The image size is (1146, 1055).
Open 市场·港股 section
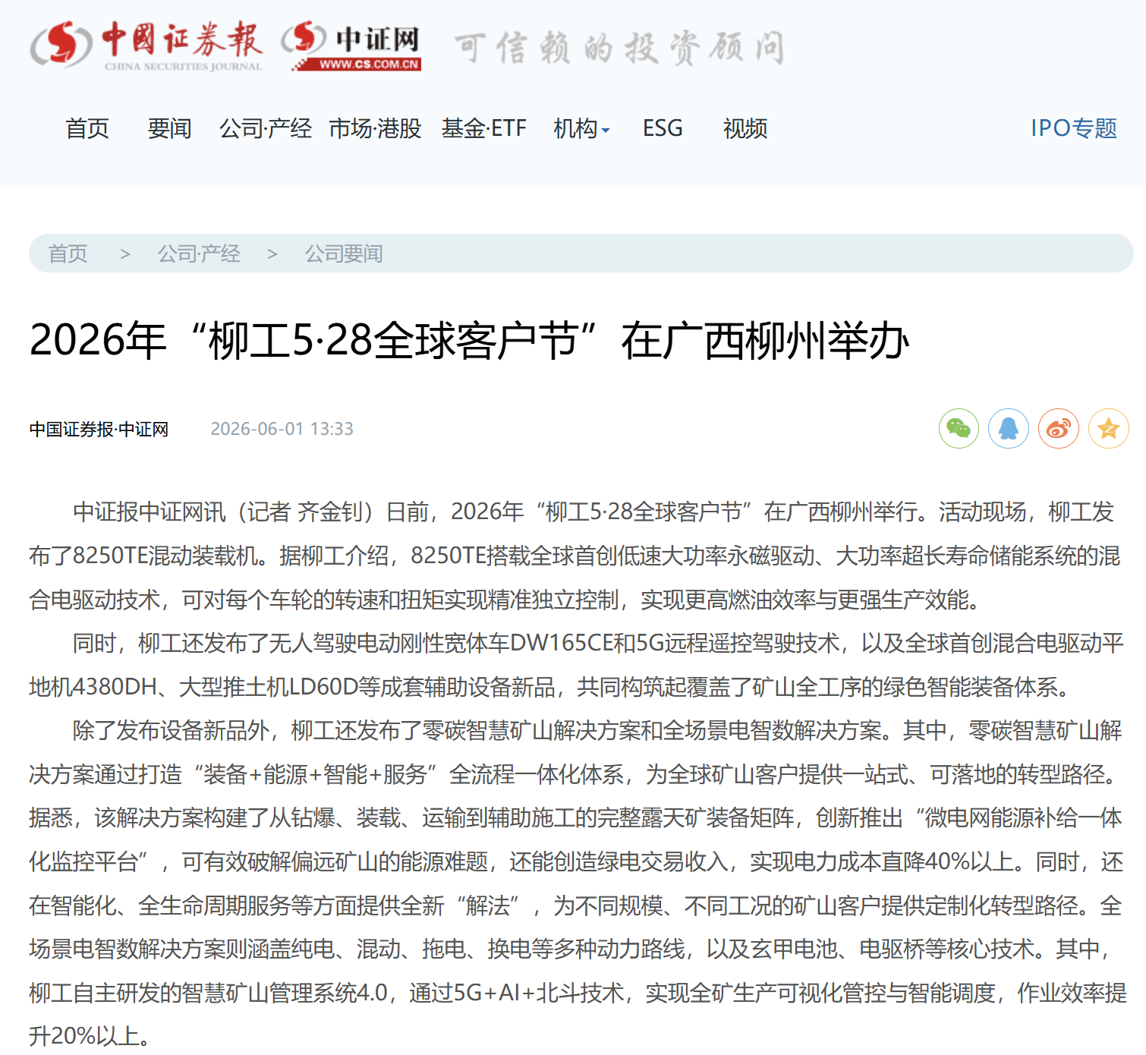[375, 128]
